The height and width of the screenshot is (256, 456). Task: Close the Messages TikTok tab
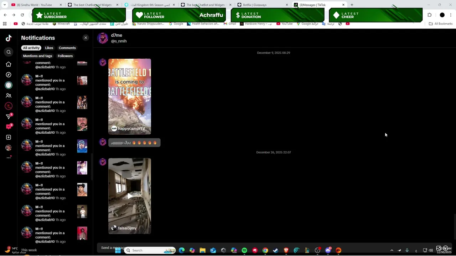pos(343,5)
